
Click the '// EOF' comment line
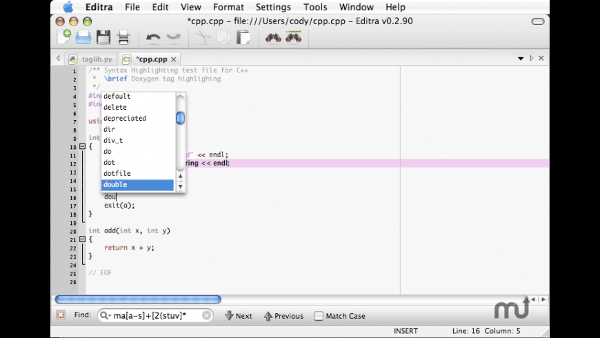coord(100,273)
